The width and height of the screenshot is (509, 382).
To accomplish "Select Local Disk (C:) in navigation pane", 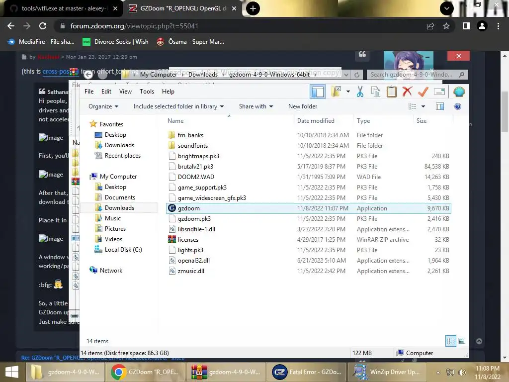I will 123,250.
